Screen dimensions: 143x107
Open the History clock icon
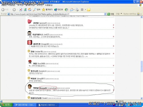point(66,9)
